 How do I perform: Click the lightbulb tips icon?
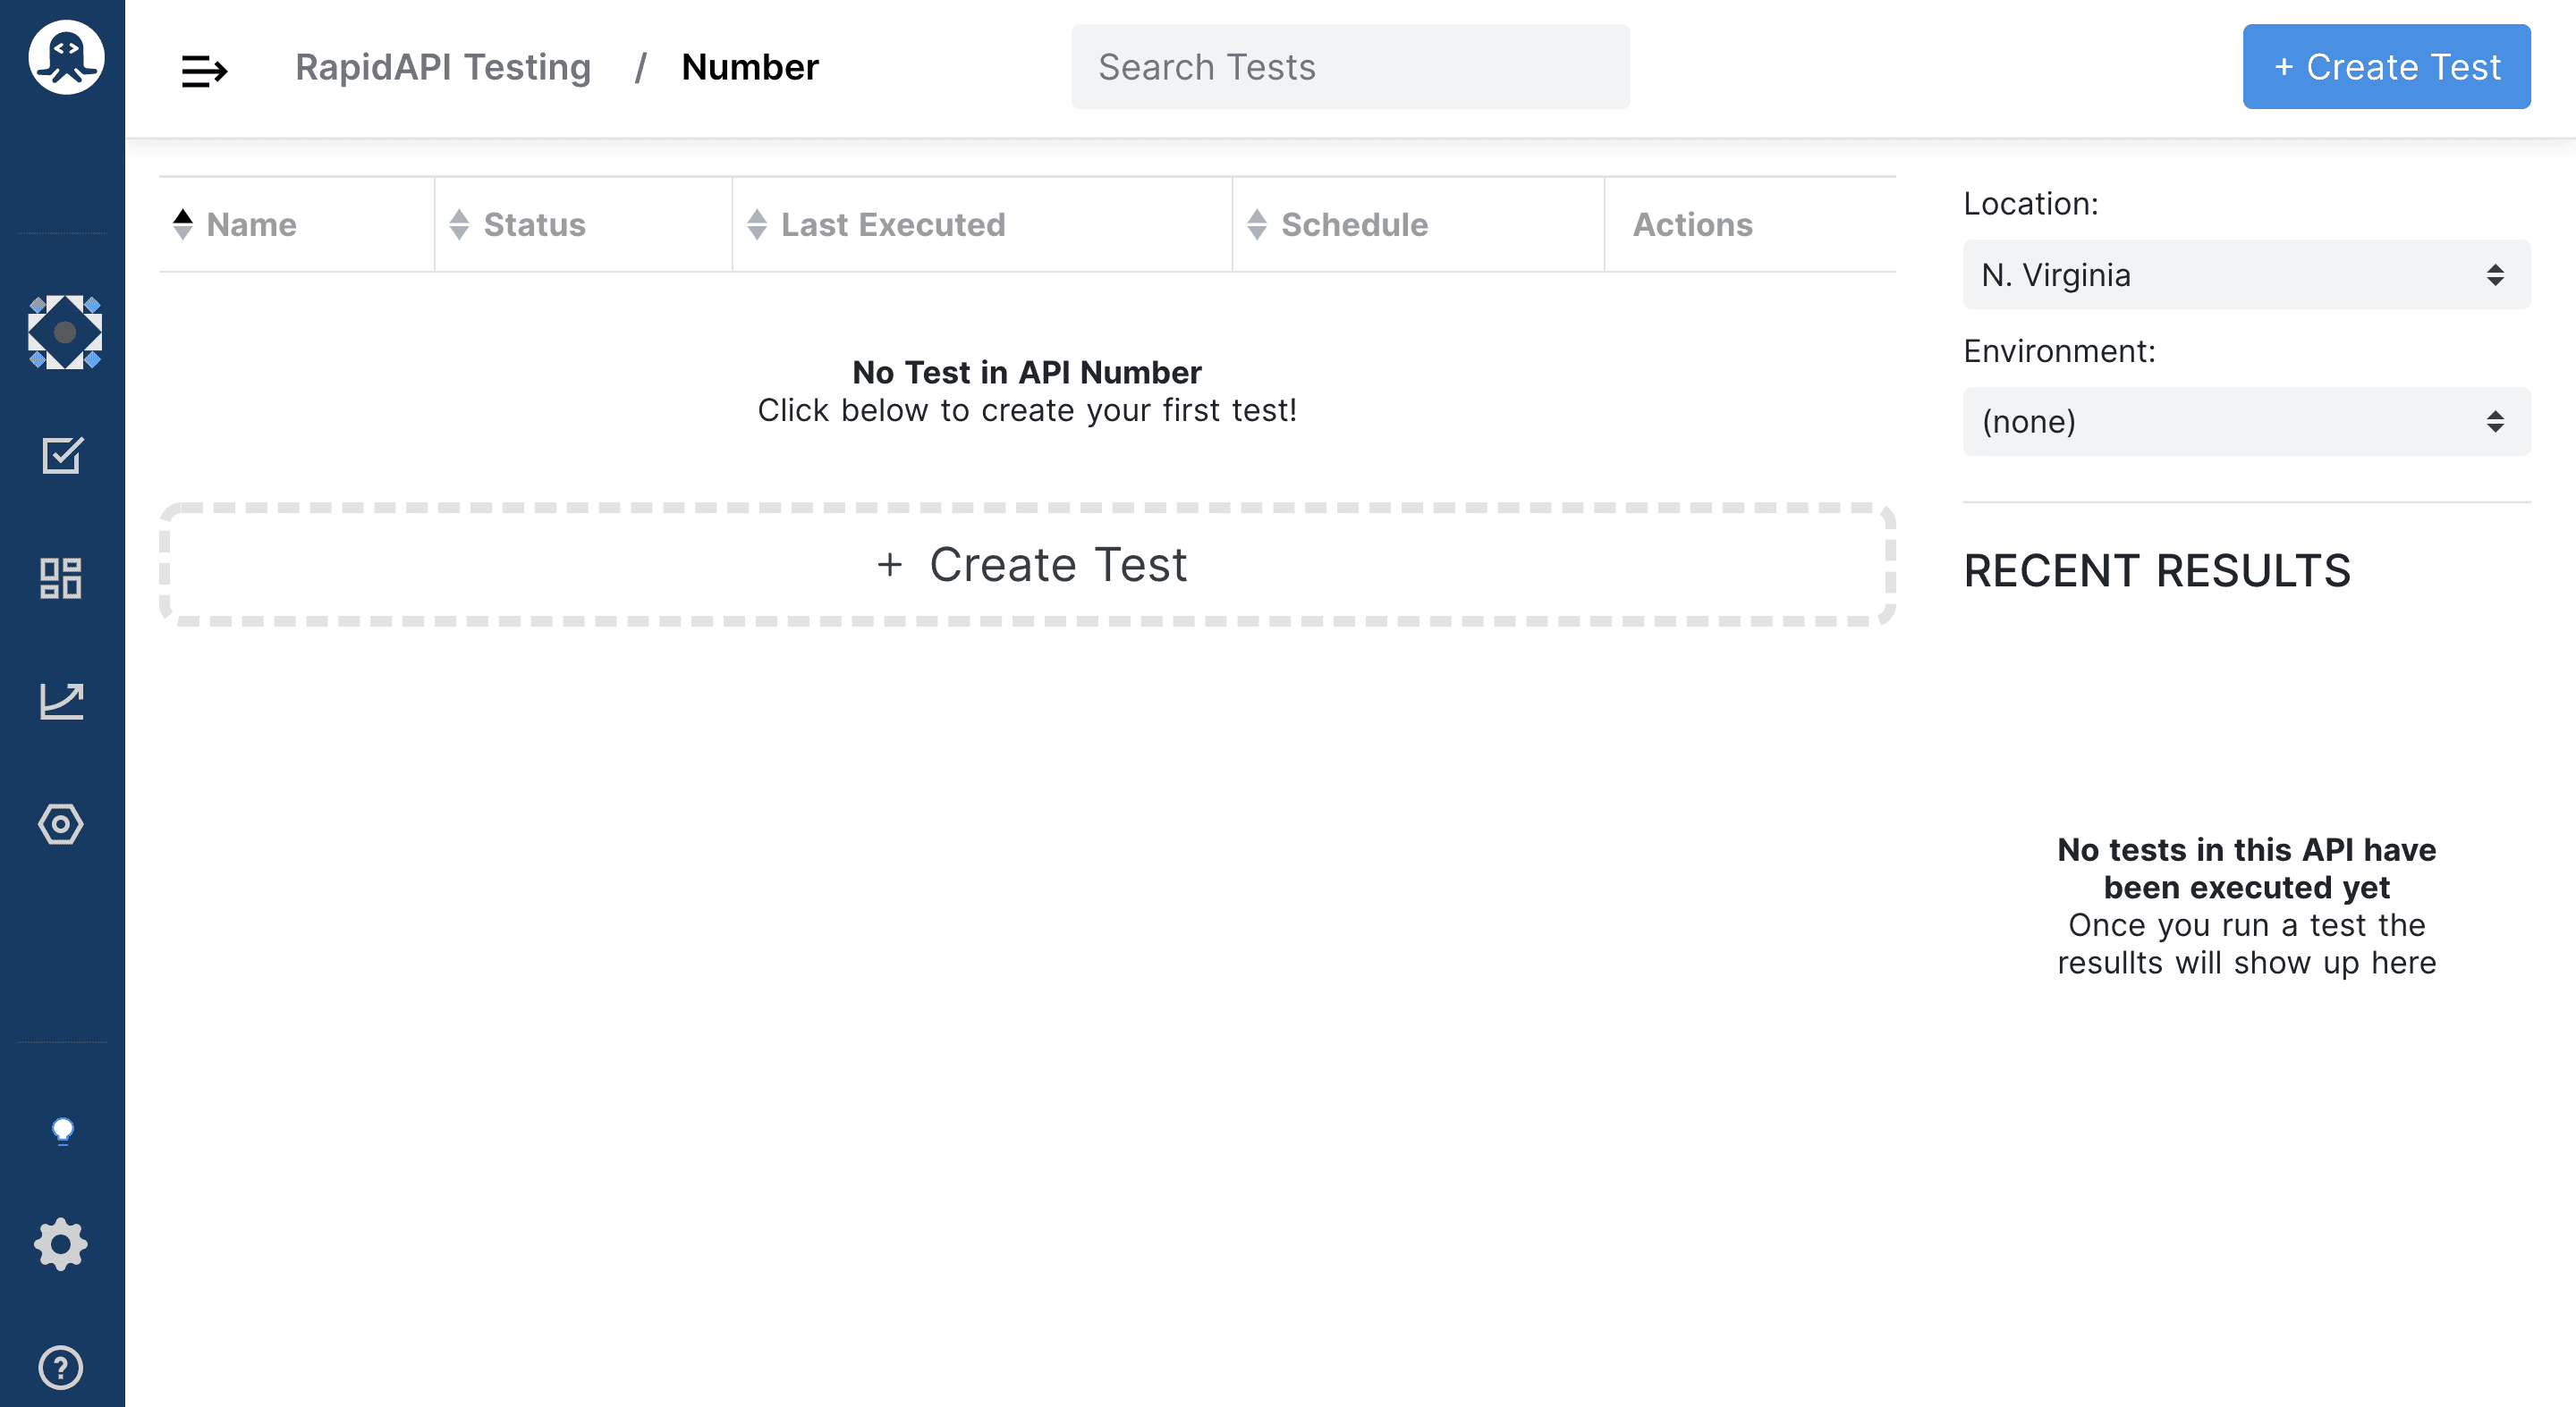click(62, 1131)
